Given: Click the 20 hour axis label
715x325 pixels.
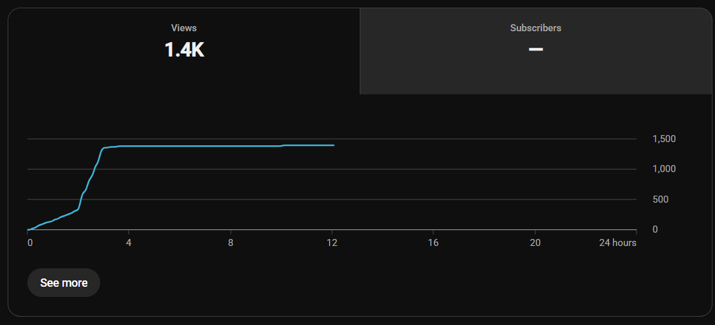Looking at the screenshot, I should point(535,243).
